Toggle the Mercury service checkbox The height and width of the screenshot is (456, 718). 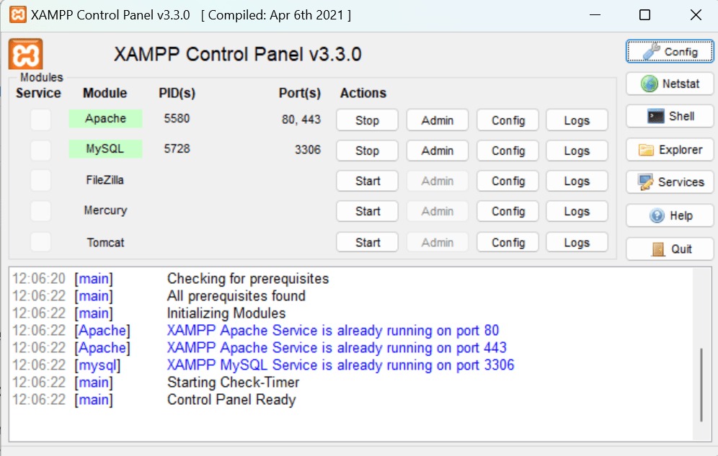(41, 211)
